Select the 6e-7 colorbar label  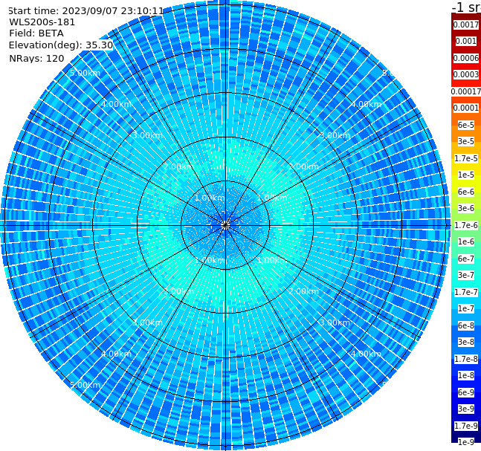click(465, 259)
